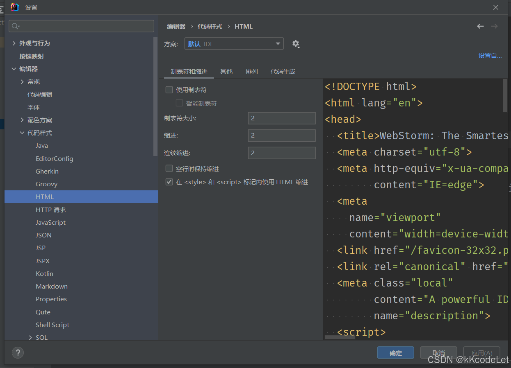Expand the 配色方案 tree node
Image resolution: width=511 pixels, height=368 pixels.
pyautogui.click(x=22, y=120)
